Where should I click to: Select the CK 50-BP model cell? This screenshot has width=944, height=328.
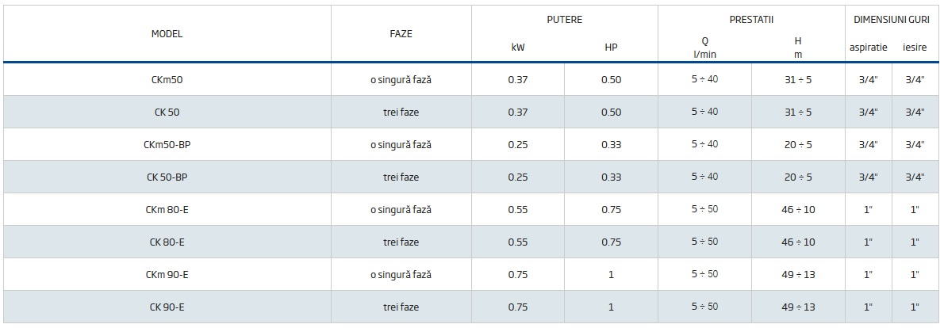(167, 177)
